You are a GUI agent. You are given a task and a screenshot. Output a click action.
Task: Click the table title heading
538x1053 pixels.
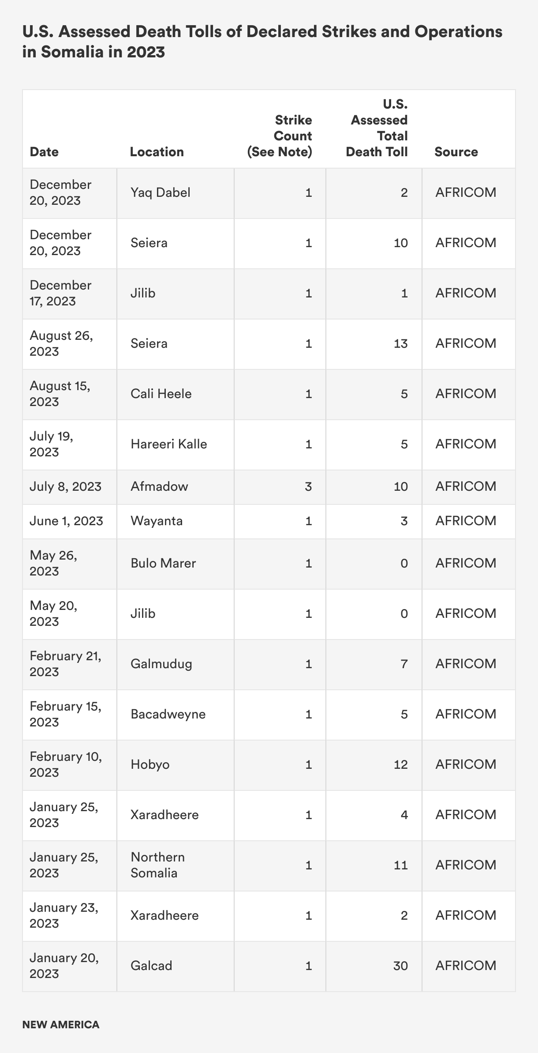pyautogui.click(x=262, y=42)
